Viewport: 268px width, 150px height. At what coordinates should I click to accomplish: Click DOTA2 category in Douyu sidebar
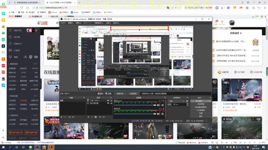(35, 68)
